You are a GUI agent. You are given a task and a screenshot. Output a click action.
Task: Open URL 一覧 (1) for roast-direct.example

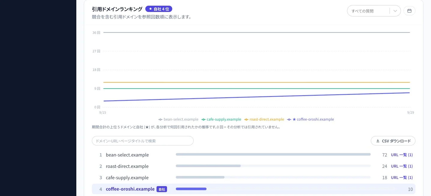402,166
